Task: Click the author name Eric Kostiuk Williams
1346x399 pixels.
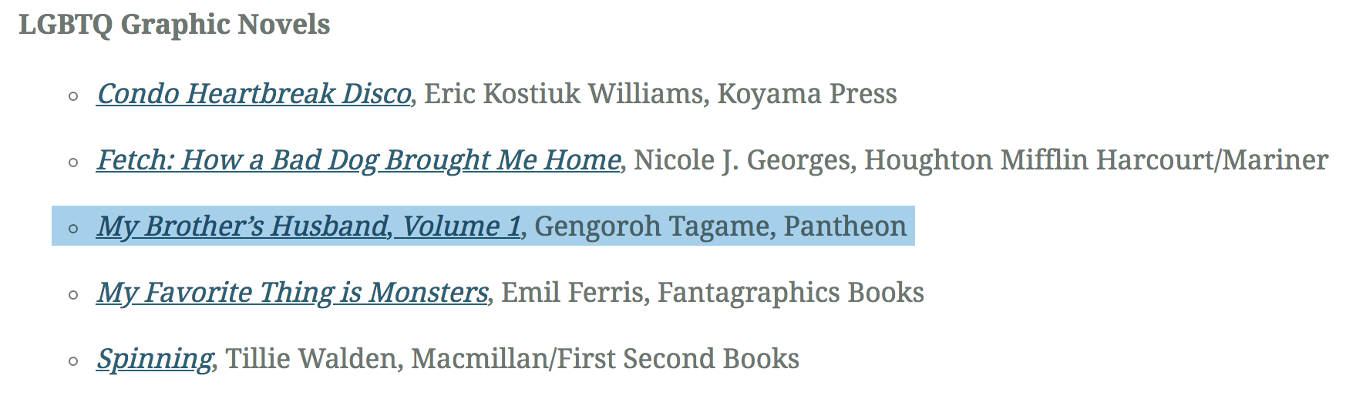Action: click(566, 94)
